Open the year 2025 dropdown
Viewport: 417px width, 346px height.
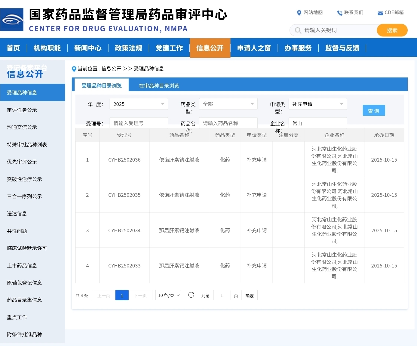tap(139, 104)
